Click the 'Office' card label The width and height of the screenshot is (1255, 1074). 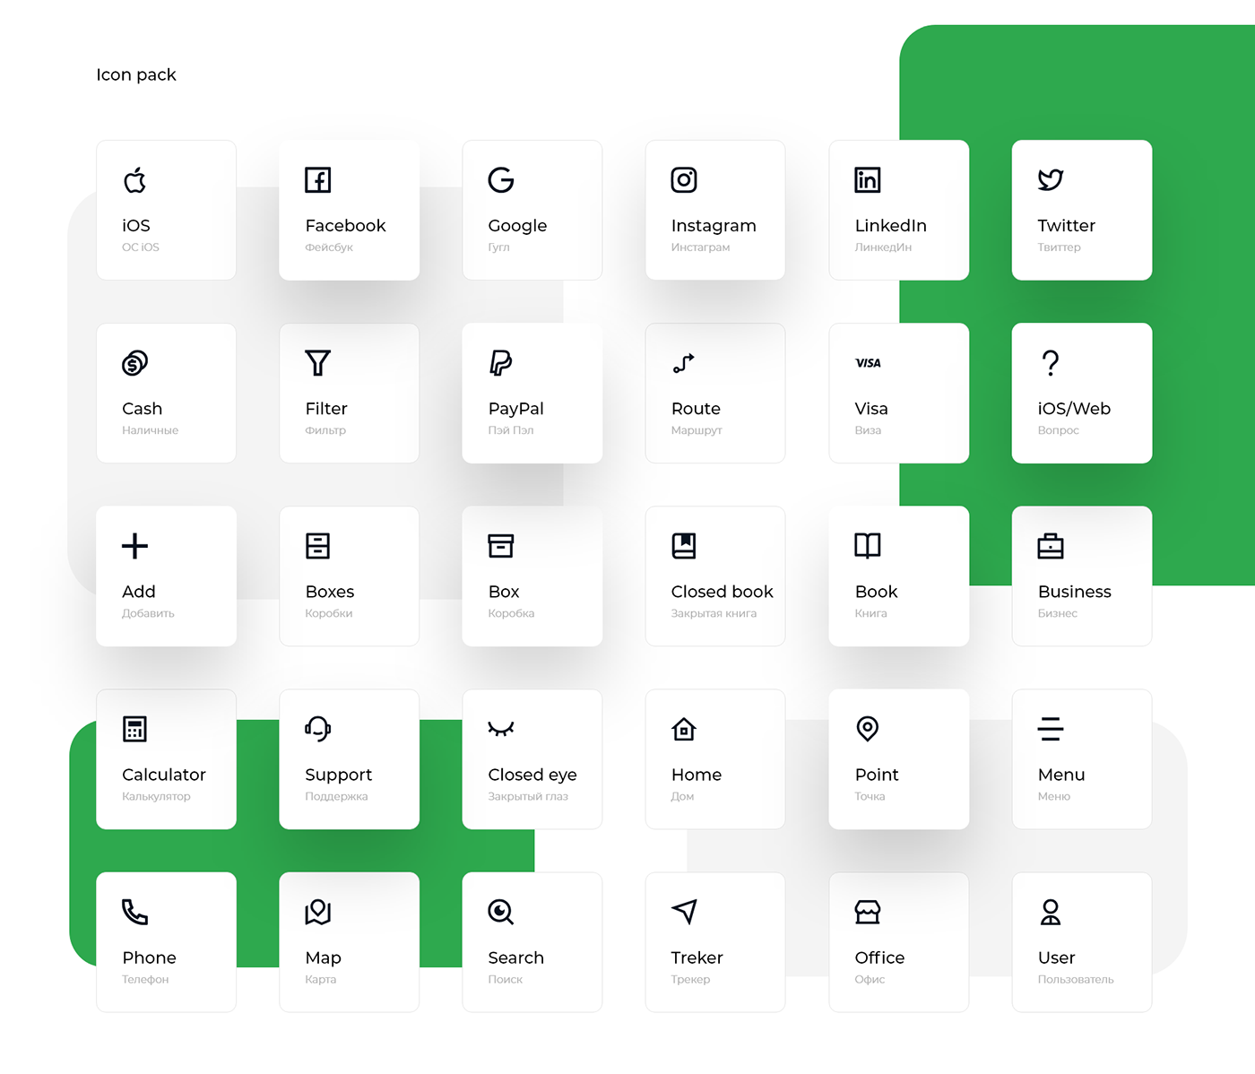click(879, 957)
